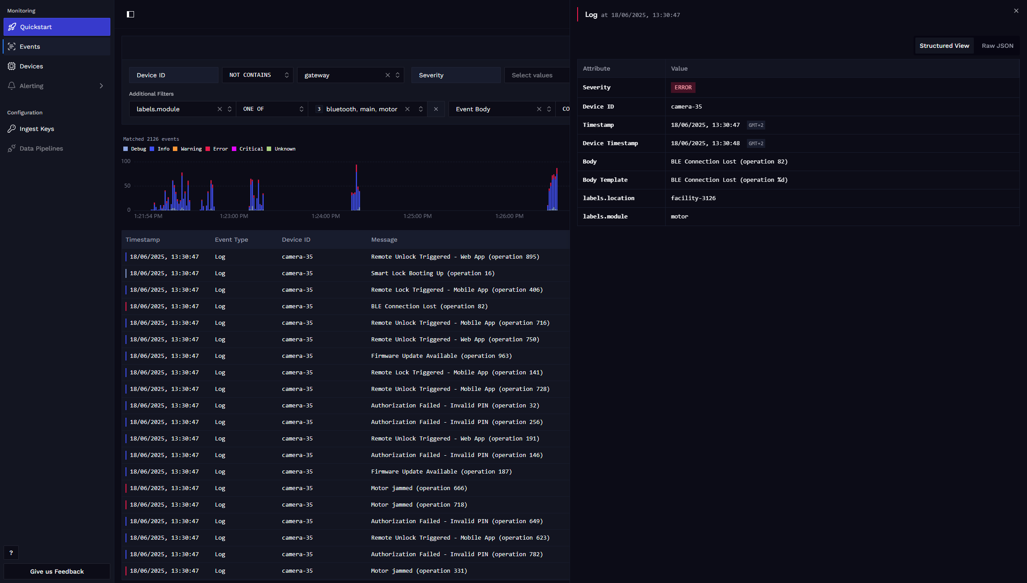Click GMT+2 badge next to Device Timestamp
The image size is (1027, 583).
tap(756, 143)
